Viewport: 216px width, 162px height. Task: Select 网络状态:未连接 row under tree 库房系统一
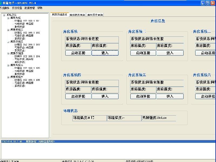[x=24, y=24]
